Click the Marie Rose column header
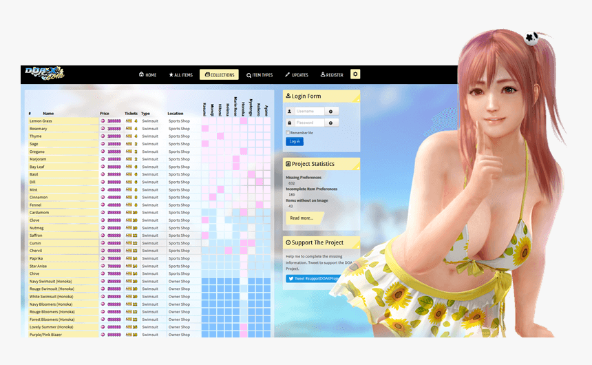The width and height of the screenshot is (592, 365). tap(236, 107)
